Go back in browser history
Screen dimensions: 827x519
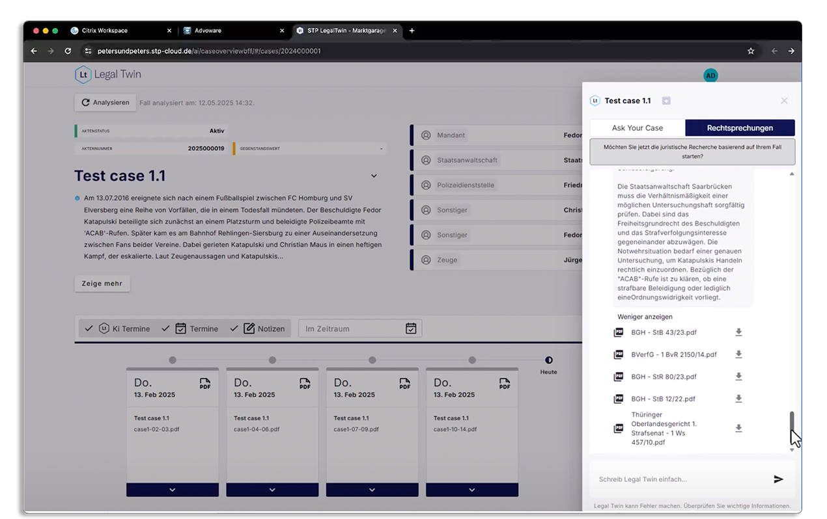[33, 51]
